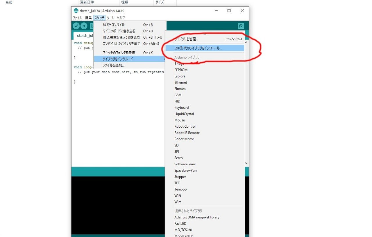Screen dimensions: 372x237
Task: Include the HID library
Action: 205,101
